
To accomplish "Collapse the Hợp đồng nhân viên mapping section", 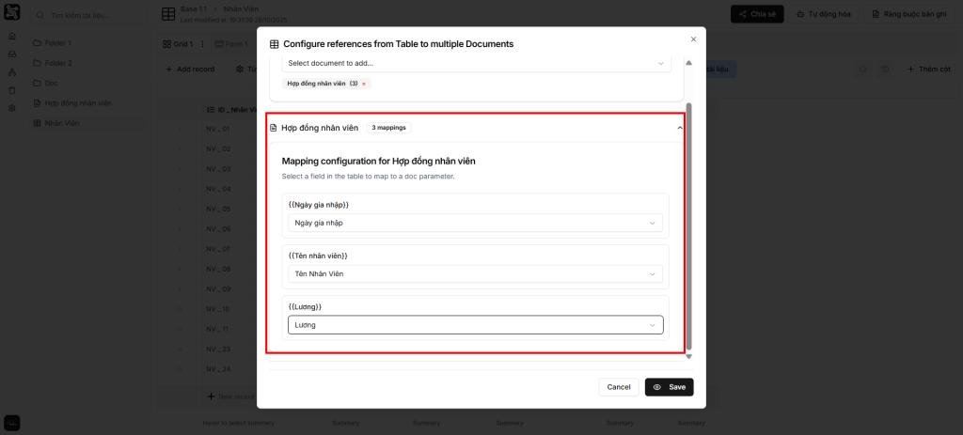I will pos(679,128).
